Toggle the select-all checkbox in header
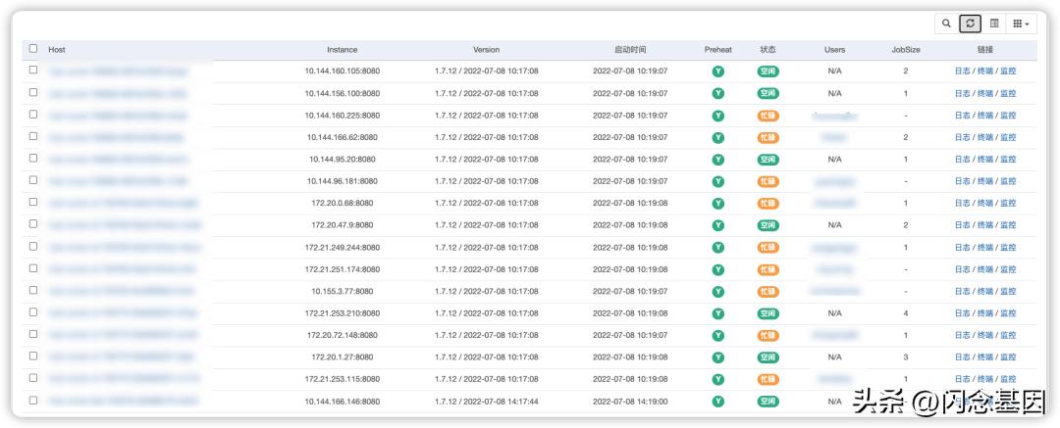Viewport: 1060px width, 428px height. 33,48
